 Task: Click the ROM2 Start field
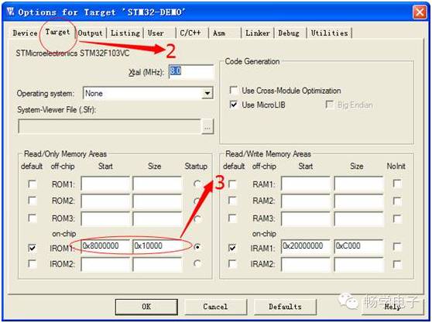[105, 201]
